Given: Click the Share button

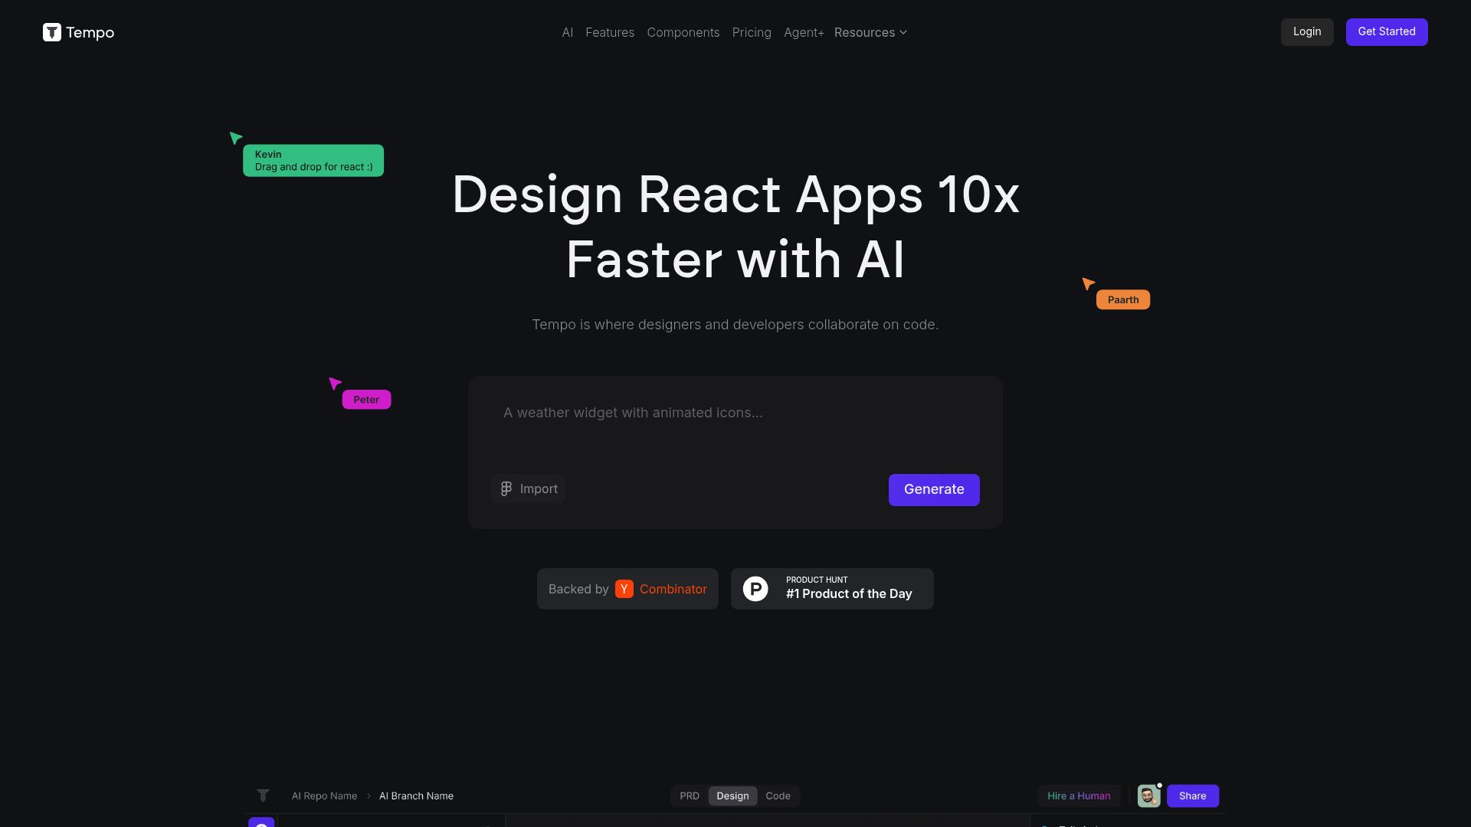Looking at the screenshot, I should pos(1192,796).
